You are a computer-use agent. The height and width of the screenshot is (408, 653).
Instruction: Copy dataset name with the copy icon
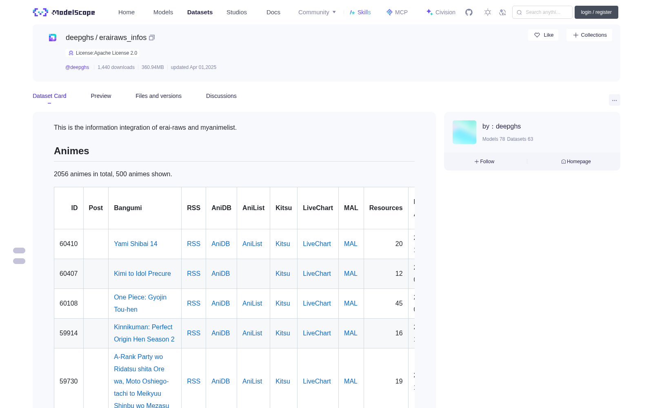pos(152,38)
